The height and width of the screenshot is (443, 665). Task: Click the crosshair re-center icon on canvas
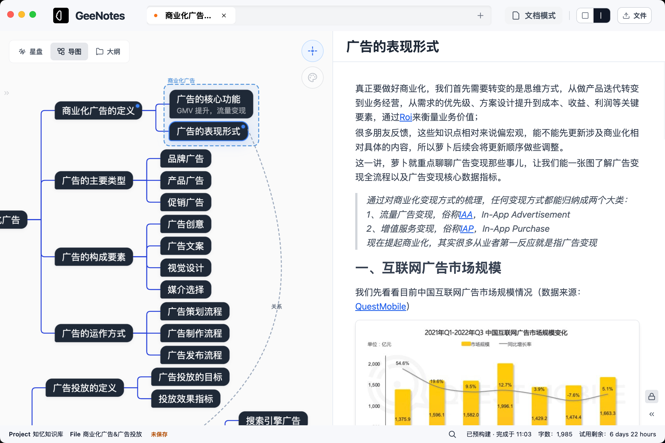pyautogui.click(x=312, y=51)
